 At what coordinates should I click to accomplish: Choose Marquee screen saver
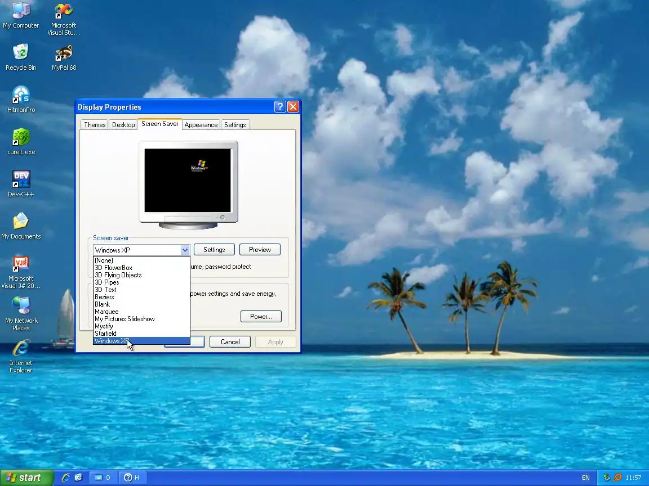click(x=141, y=312)
